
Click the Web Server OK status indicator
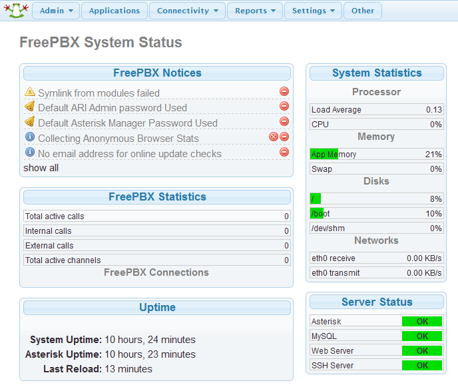coord(422,350)
